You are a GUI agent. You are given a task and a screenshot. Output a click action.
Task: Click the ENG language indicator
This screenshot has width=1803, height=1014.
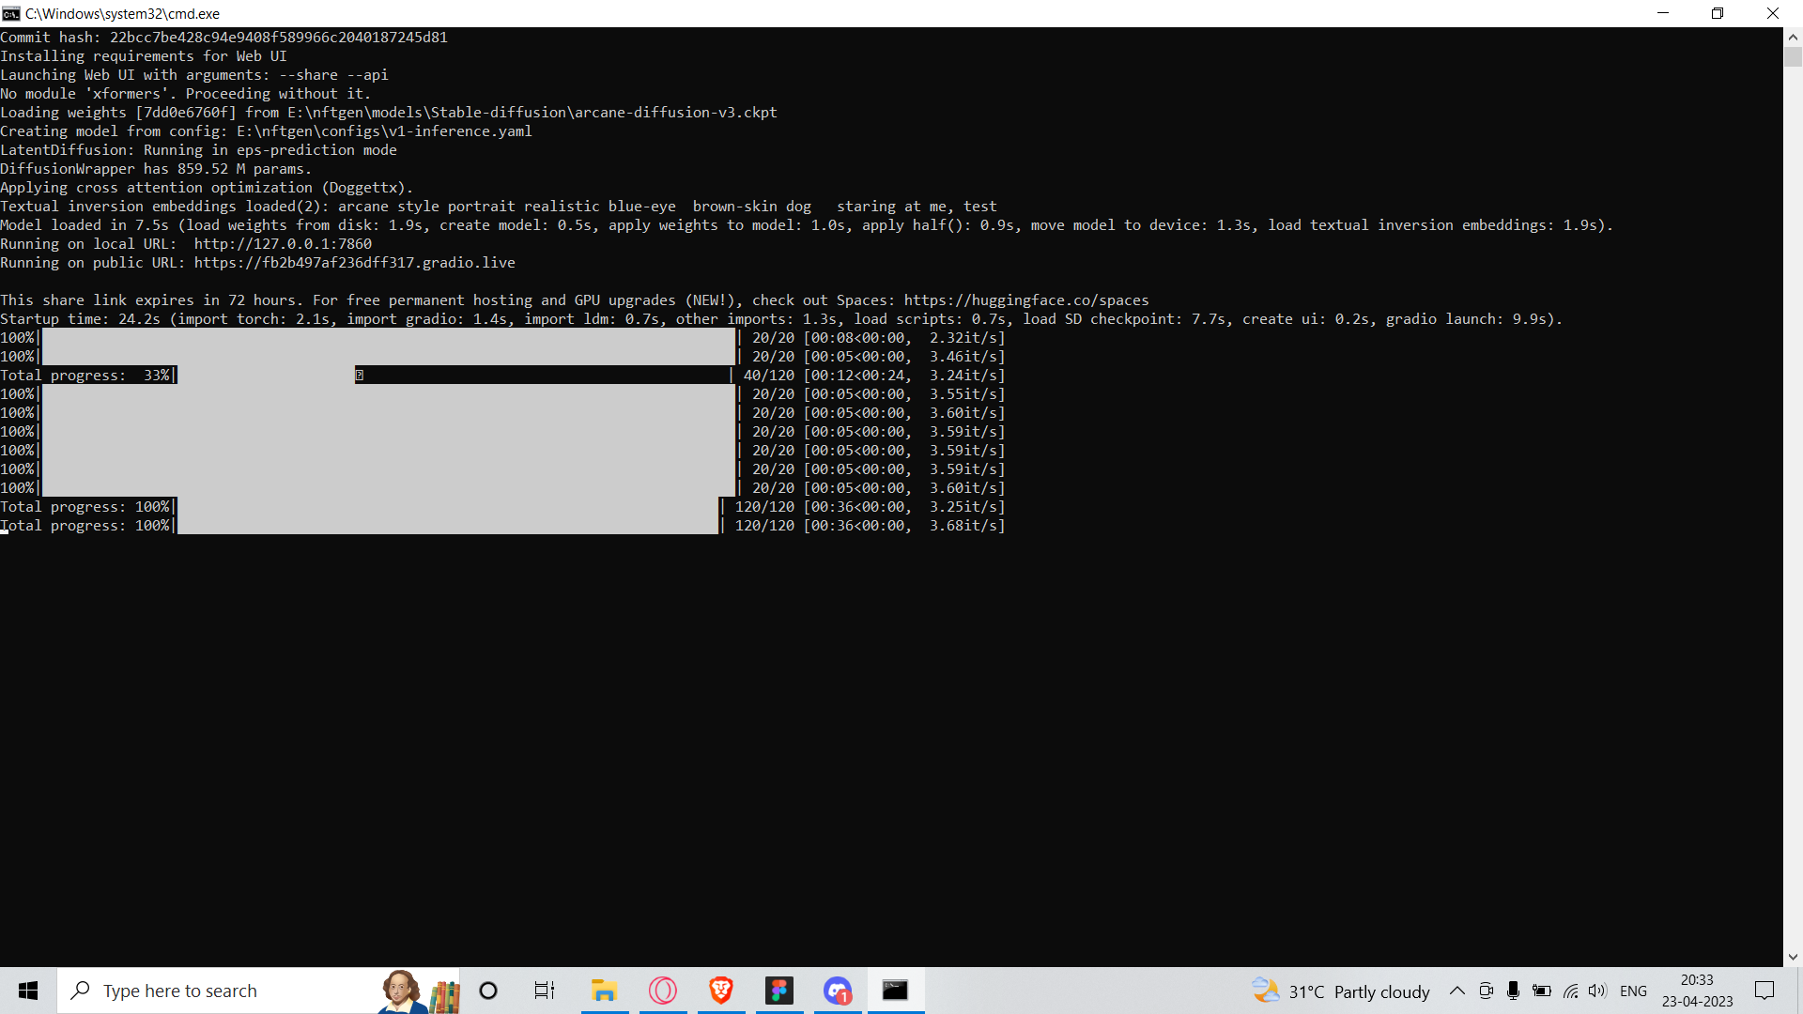pos(1633,991)
